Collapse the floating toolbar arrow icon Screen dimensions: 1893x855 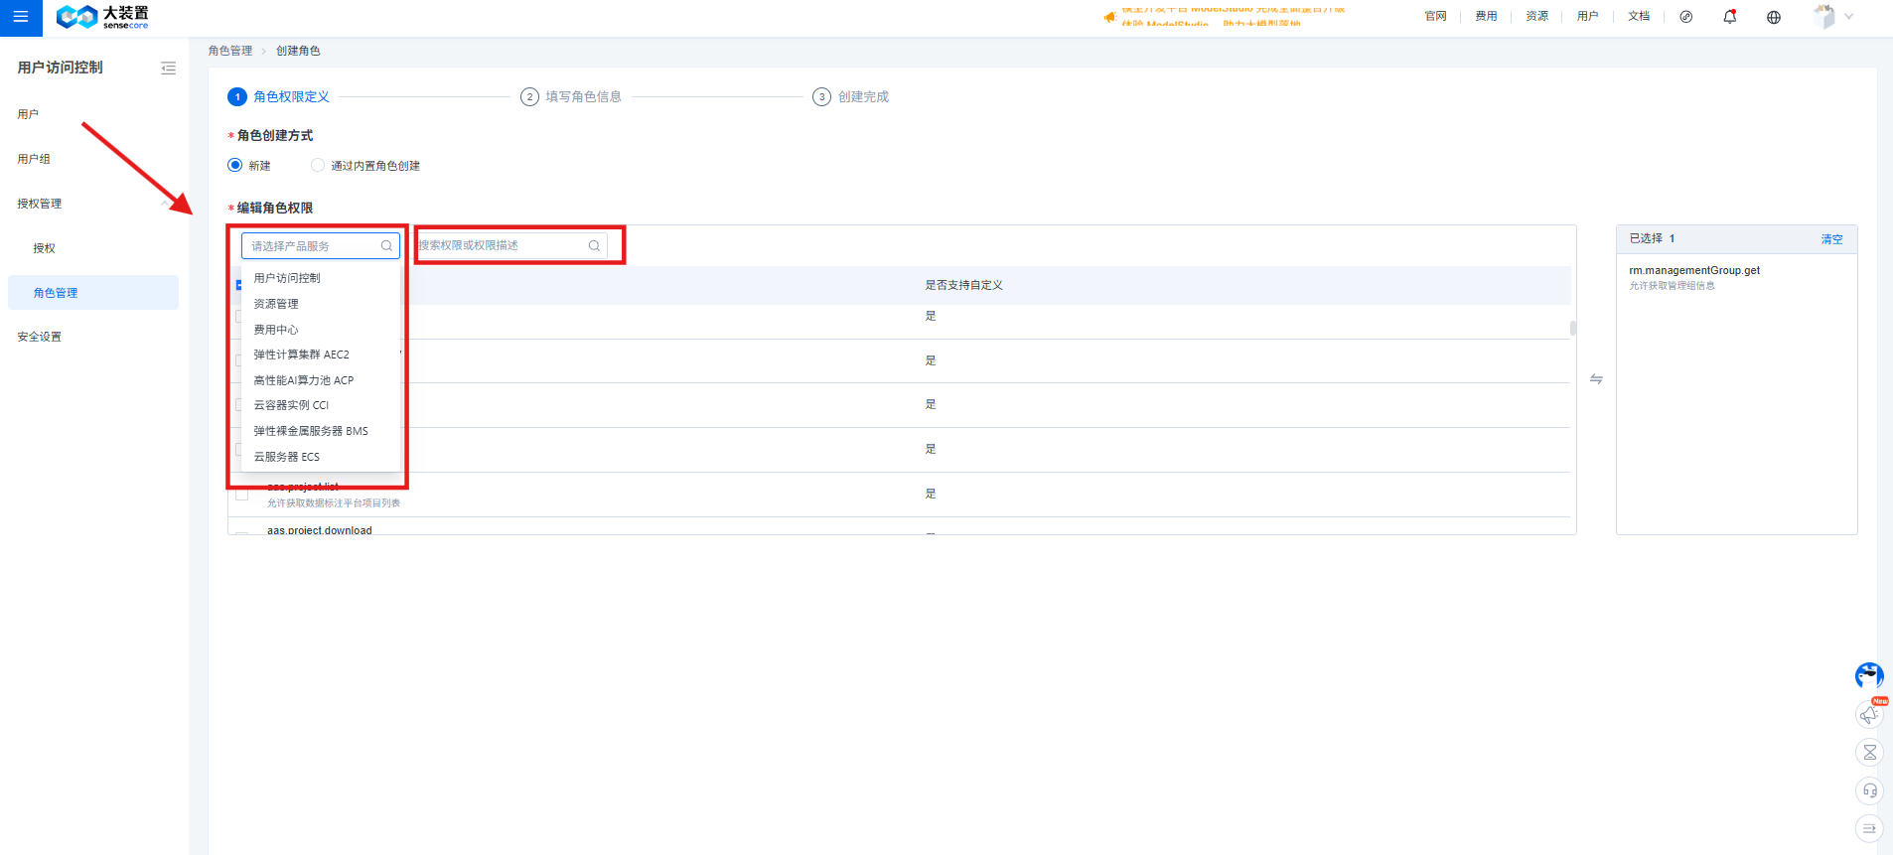1869,828
